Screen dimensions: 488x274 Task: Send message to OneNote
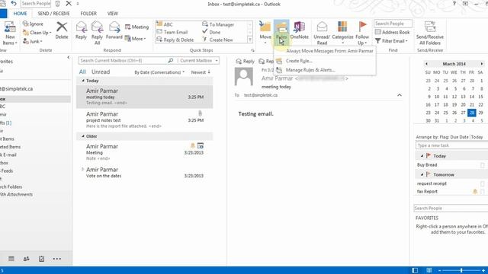tap(299, 30)
